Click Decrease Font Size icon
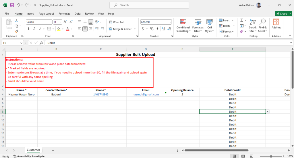Image resolution: width=294 pixels, height=158 pixels. (71, 22)
